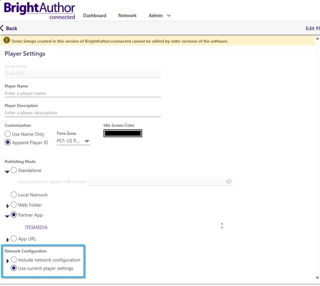Viewport: 320px width, 286px height.
Task: Select Web Folder publishing mode
Action: [x=13, y=204]
